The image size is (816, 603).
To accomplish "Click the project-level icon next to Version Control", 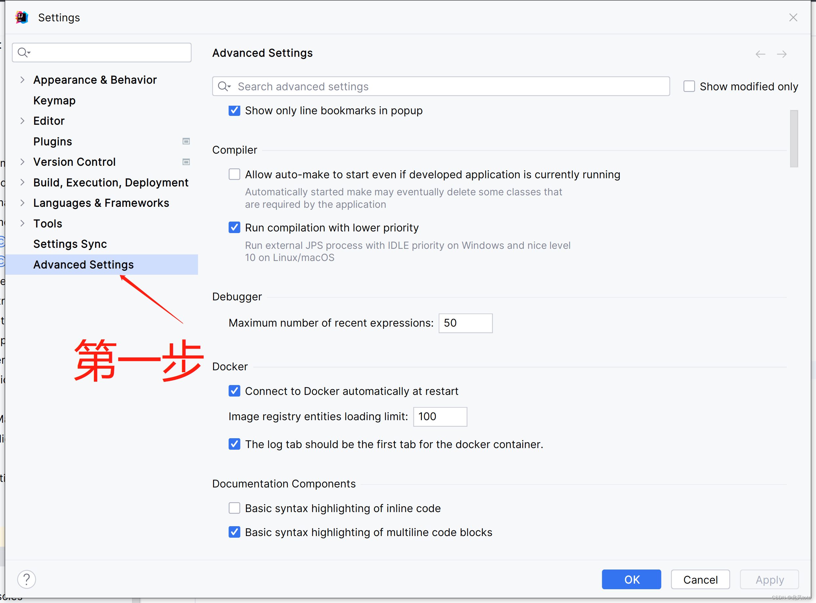I will click(x=186, y=162).
